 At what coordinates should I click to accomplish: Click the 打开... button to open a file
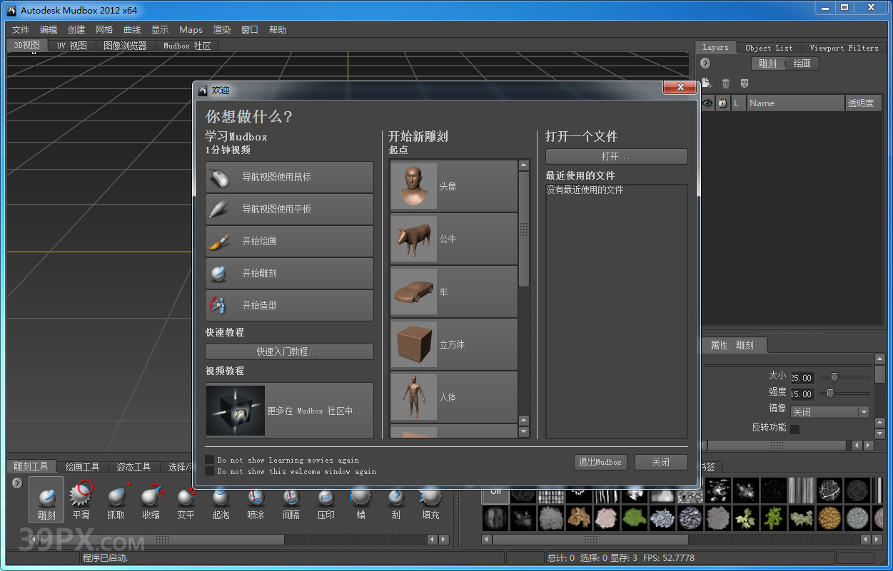pyautogui.click(x=616, y=156)
